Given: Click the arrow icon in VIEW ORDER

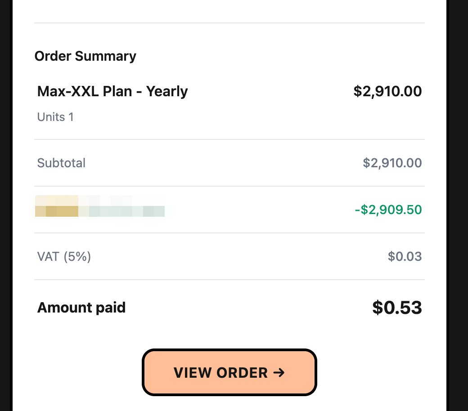Looking at the screenshot, I should tap(279, 372).
